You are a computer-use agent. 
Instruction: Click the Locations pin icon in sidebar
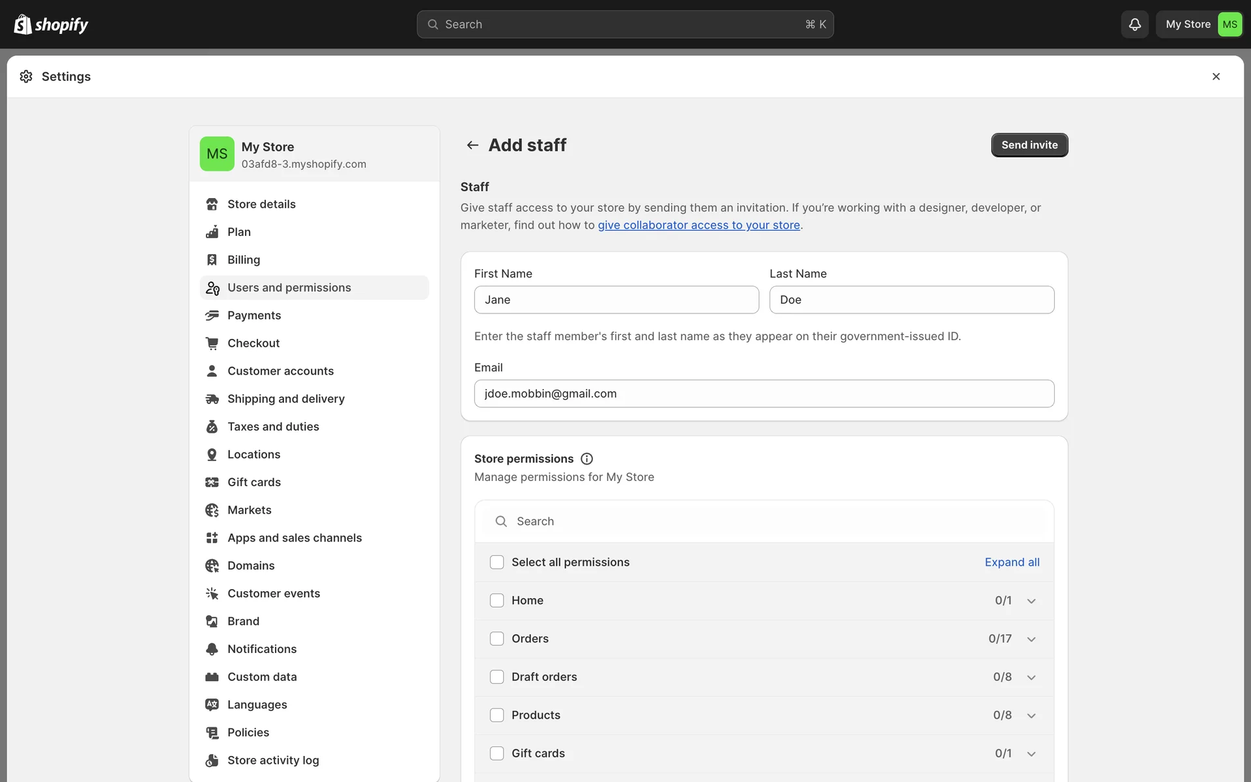[x=212, y=454]
